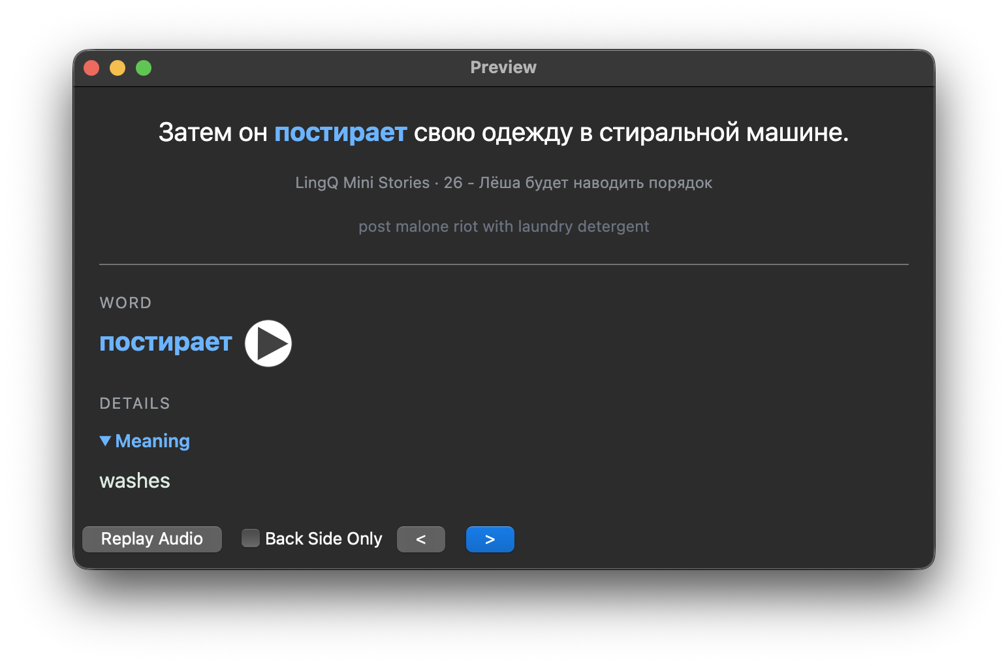The image size is (1008, 666).
Task: Play the audio for постирает
Action: (x=268, y=343)
